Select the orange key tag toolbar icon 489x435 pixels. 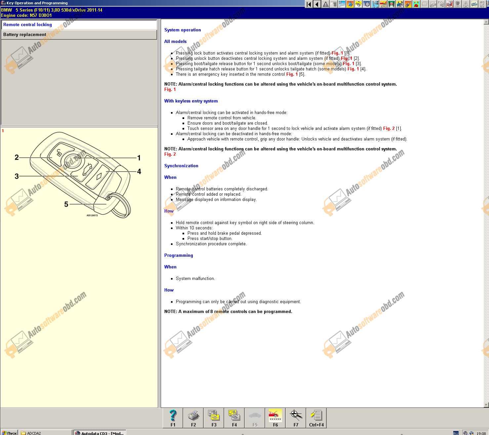pos(408,4)
